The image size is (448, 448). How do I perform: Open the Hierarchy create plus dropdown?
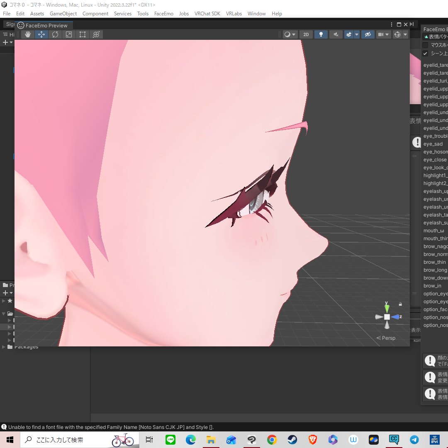click(x=7, y=42)
